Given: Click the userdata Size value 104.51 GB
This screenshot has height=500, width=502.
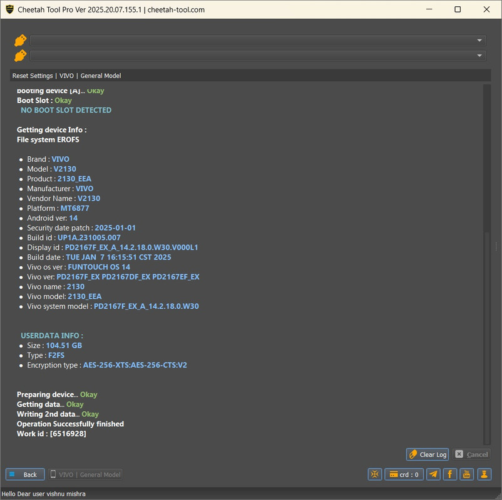Looking at the screenshot, I should (64, 346).
